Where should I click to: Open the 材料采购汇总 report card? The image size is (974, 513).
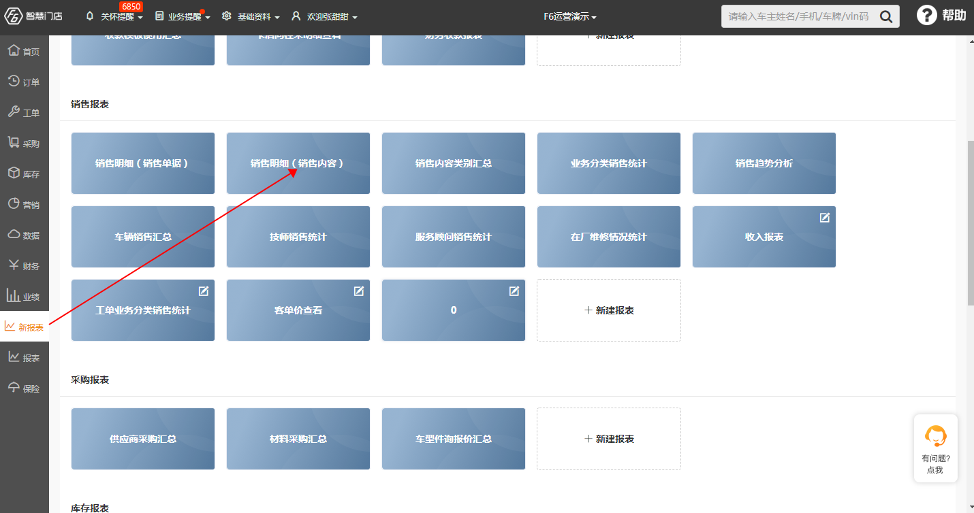point(298,439)
